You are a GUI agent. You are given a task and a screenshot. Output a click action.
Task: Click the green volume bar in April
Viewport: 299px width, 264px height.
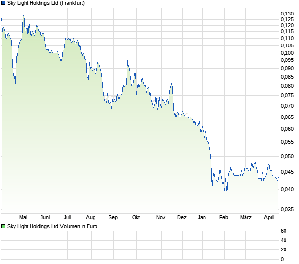267,249
